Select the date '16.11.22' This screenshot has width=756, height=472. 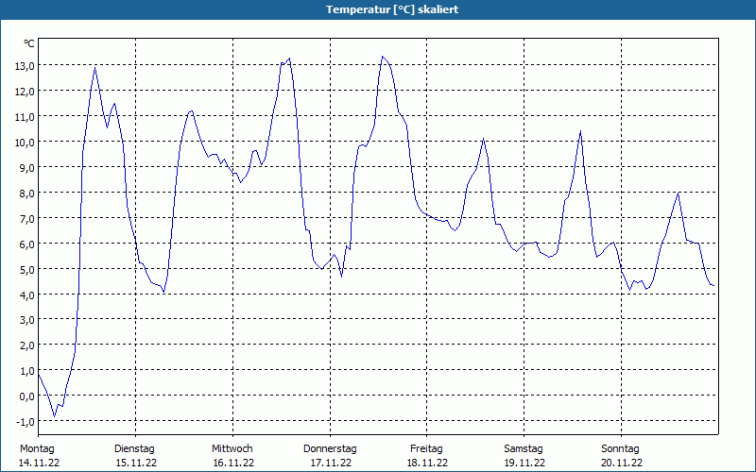click(x=233, y=463)
